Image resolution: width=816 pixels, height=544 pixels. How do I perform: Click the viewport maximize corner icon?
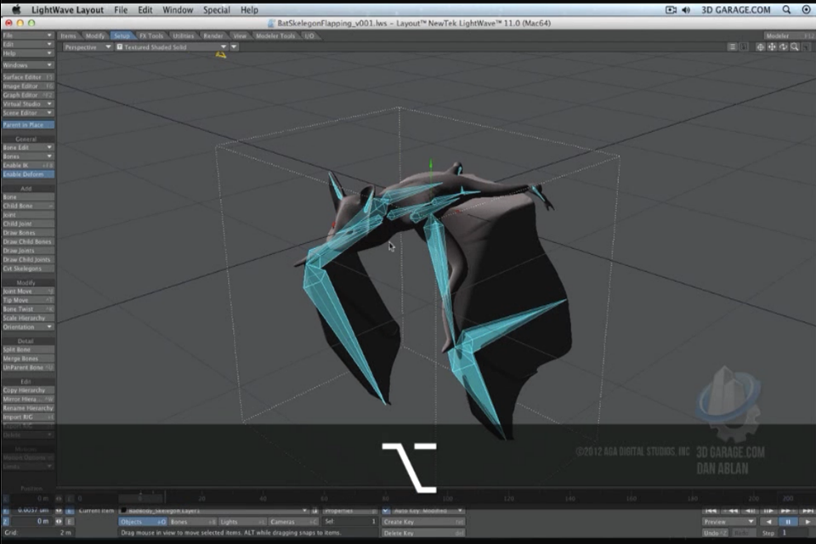click(806, 47)
